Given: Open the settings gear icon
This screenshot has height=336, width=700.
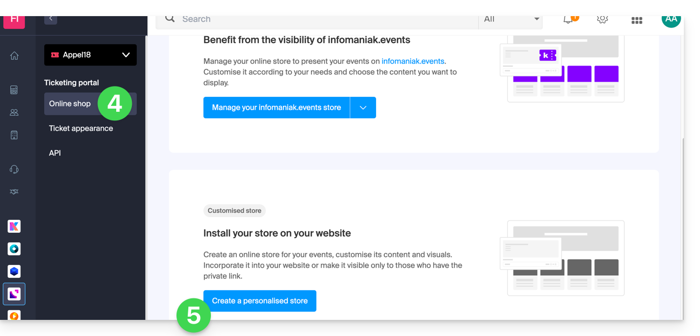Looking at the screenshot, I should coord(603,19).
